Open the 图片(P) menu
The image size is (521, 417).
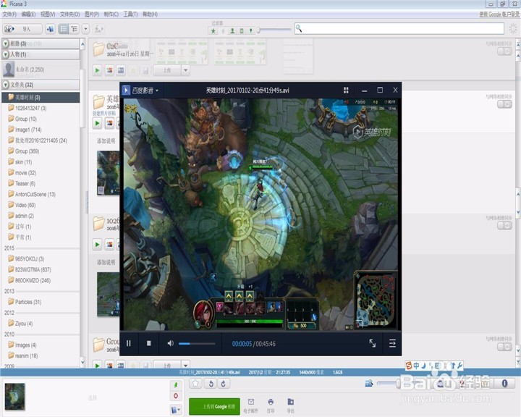[92, 14]
